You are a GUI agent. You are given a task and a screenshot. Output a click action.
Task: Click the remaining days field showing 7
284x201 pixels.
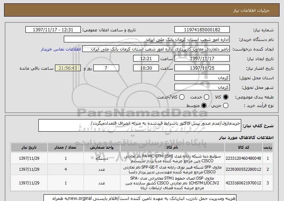106,68
